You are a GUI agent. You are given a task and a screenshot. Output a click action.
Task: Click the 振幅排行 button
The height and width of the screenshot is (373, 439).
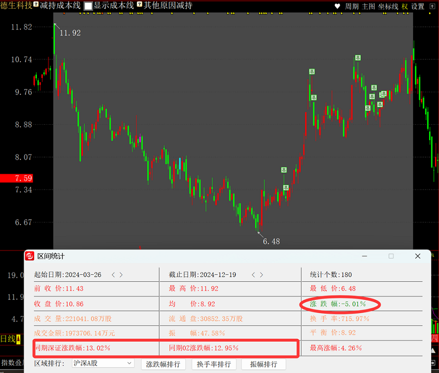click(x=263, y=364)
